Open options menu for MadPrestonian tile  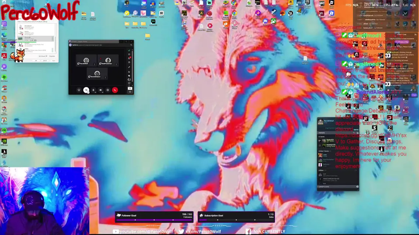pyautogui.click(x=116, y=64)
